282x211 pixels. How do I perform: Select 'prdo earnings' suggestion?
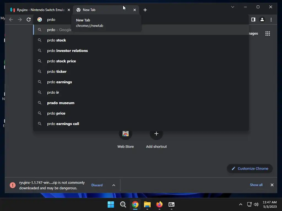pos(141,82)
